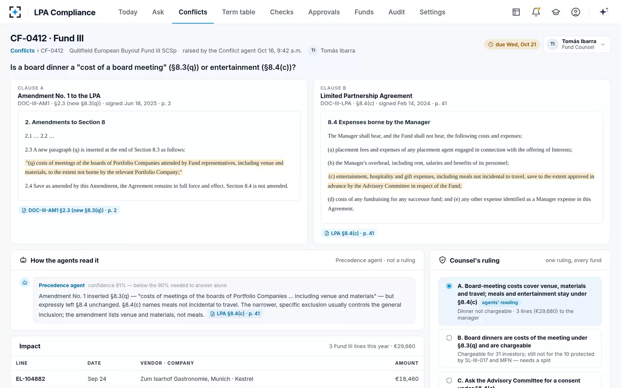621x388 pixels.
Task: Open the AI sparkle assistant icon
Action: [604, 12]
